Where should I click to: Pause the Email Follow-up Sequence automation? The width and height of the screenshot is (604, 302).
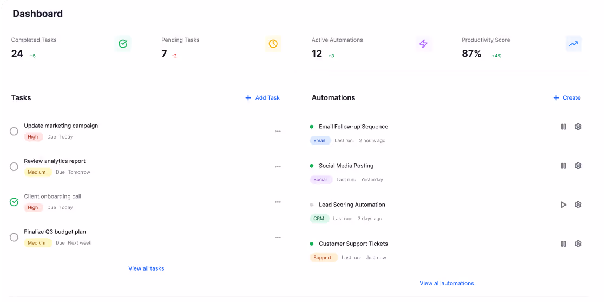point(563,127)
